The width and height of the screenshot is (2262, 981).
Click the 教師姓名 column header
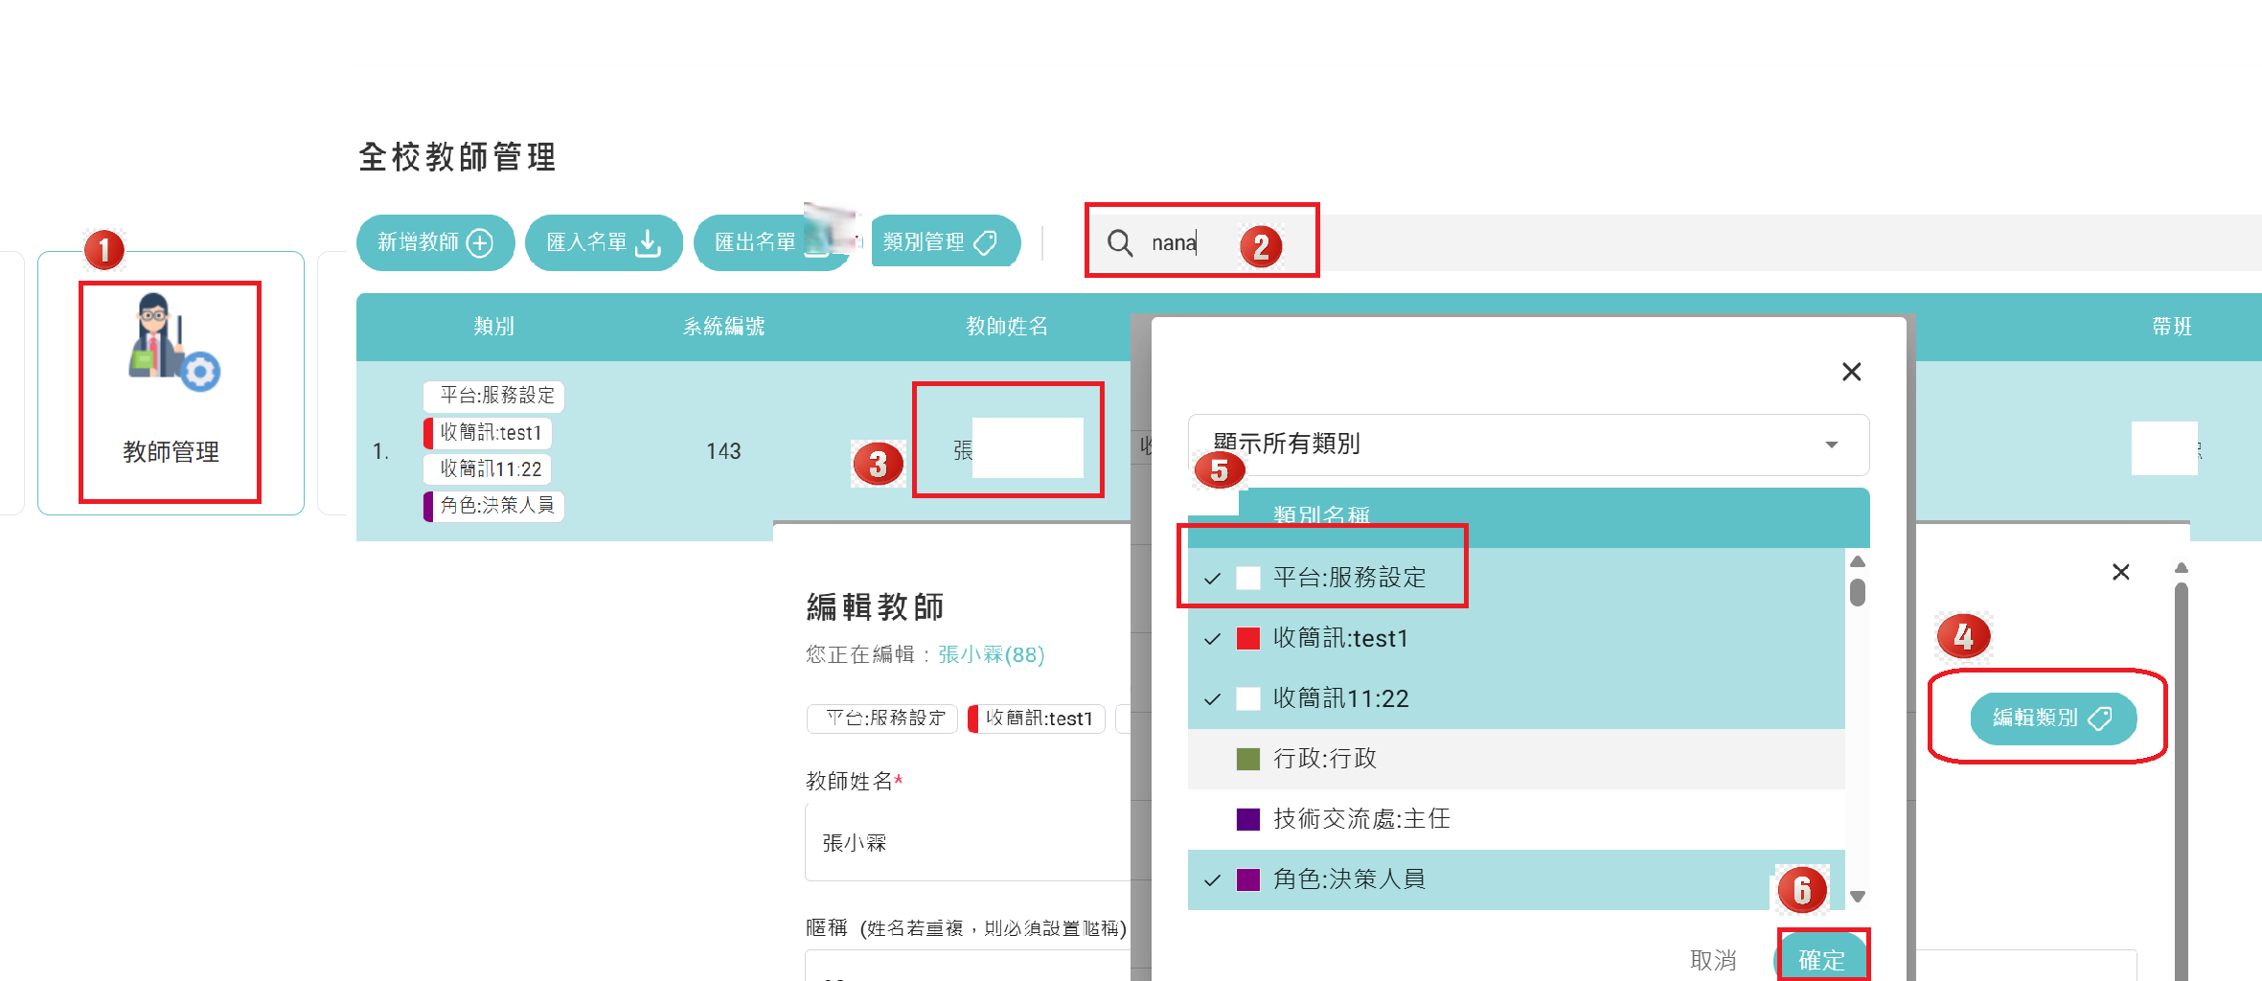coord(1007,327)
